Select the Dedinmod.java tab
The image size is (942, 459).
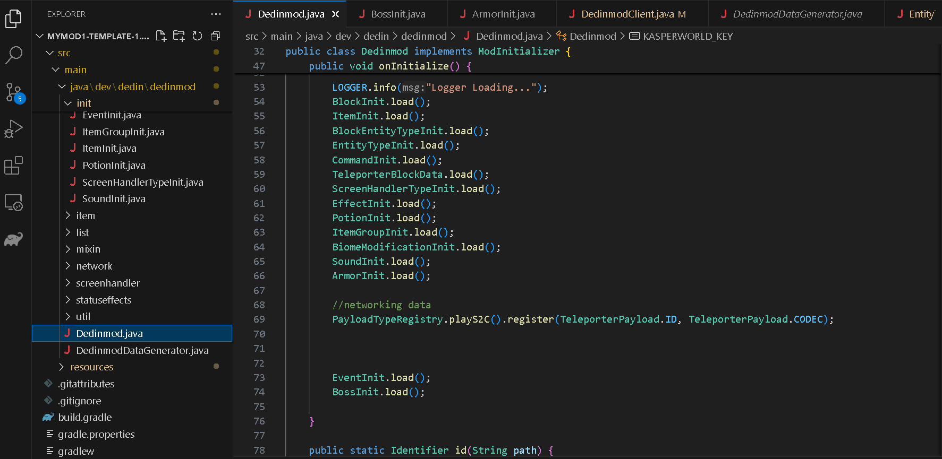(291, 14)
